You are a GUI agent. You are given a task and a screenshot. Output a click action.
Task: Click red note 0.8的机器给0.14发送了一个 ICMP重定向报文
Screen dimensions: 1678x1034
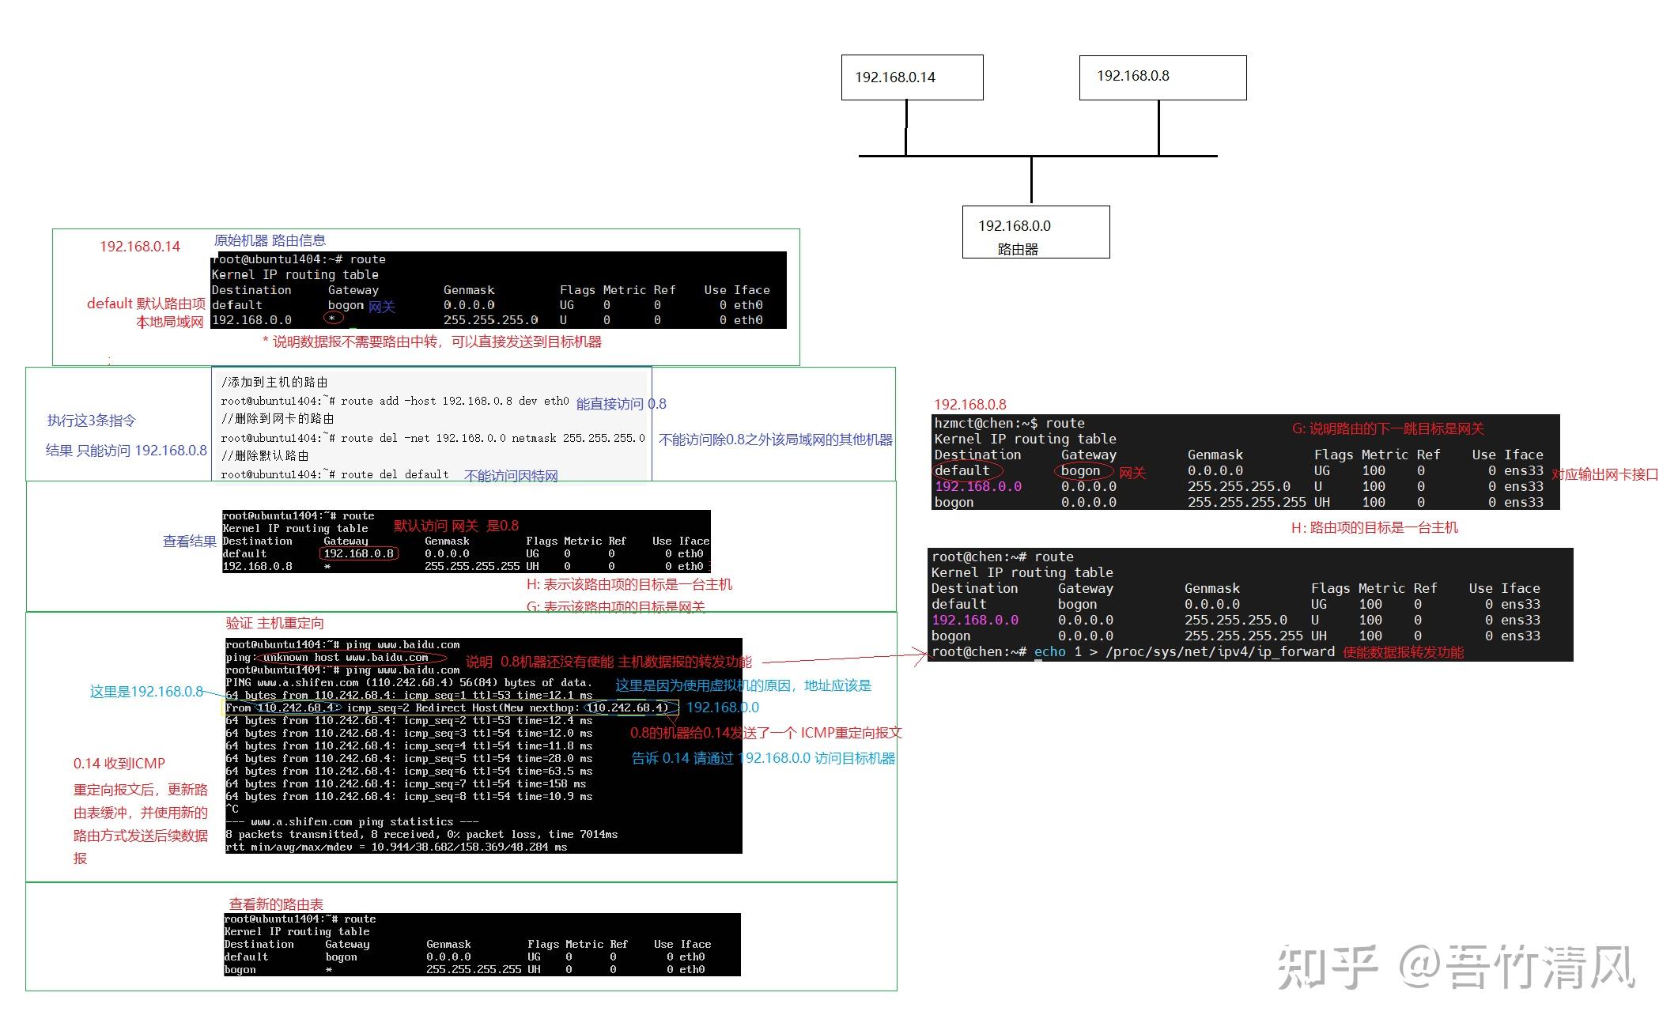tap(766, 733)
